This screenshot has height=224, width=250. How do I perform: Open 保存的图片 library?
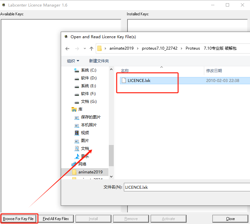coord(91,117)
